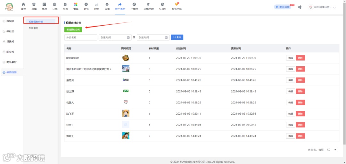Click the 机器人 row thumbnail
Viewport: 346px width, 164px height.
tap(126, 102)
